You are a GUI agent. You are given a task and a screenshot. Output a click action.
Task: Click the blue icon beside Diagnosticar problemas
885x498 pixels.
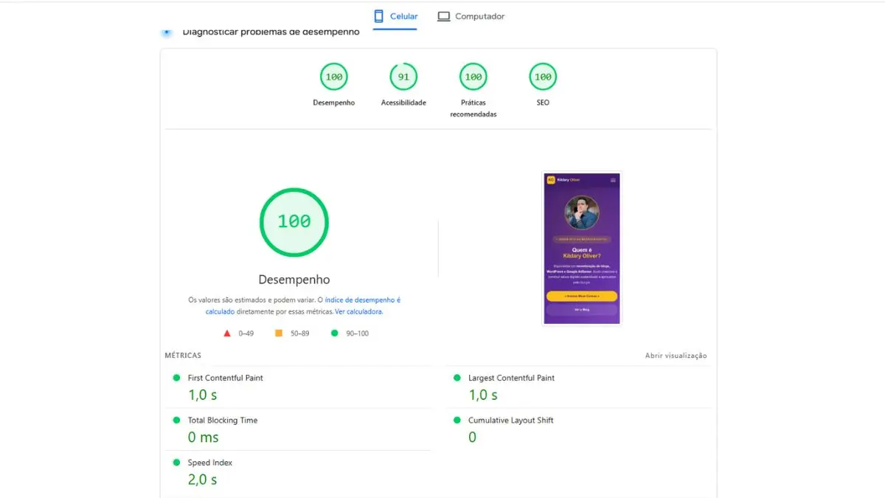click(x=167, y=32)
